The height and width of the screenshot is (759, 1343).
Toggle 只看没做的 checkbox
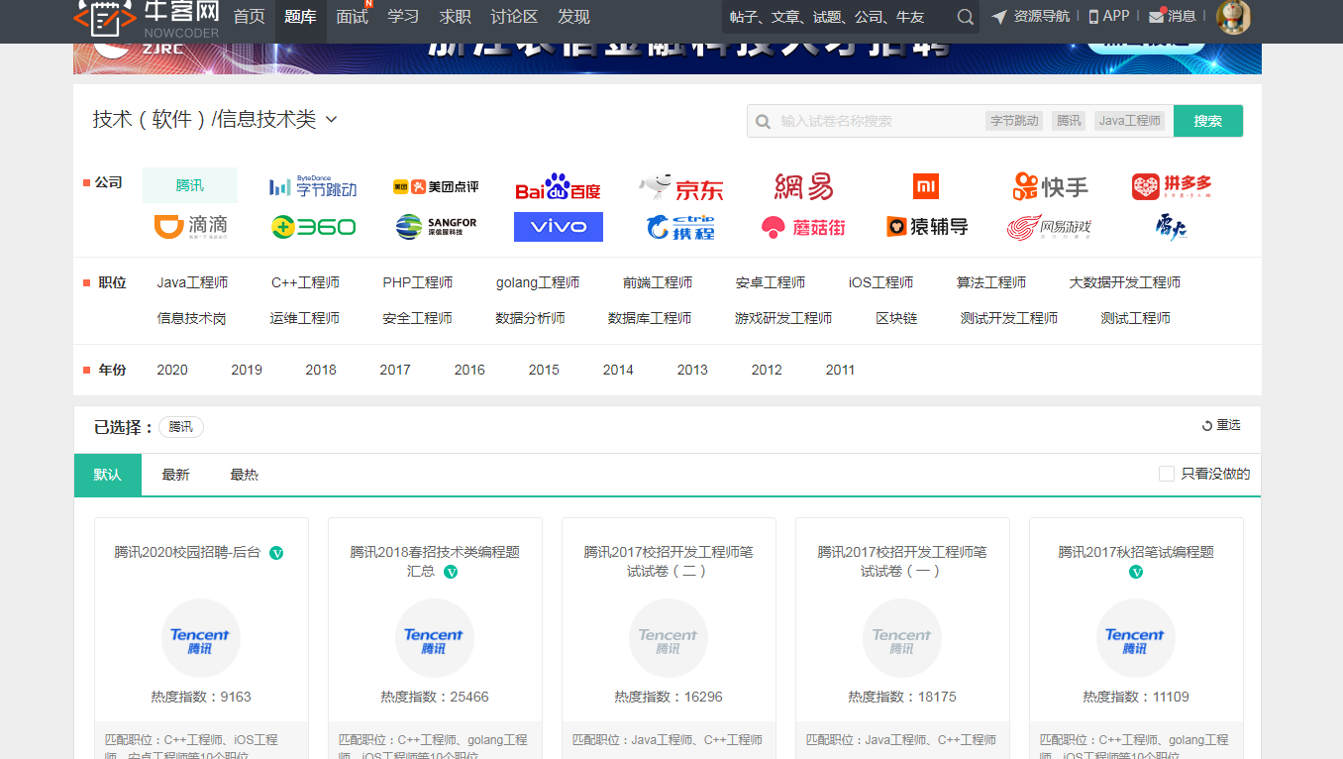(x=1167, y=474)
